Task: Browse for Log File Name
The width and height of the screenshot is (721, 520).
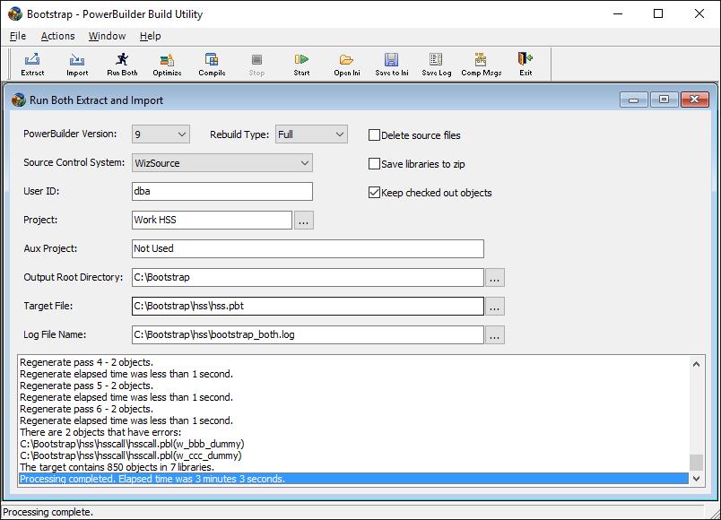Action: [494, 335]
